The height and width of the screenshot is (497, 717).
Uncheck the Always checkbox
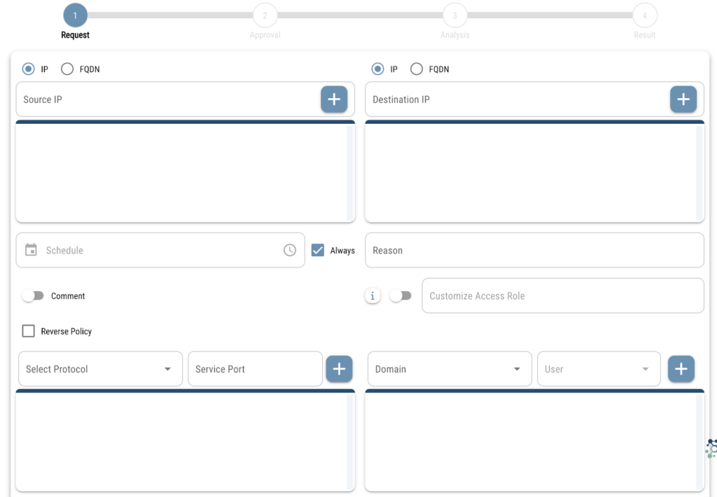[318, 250]
